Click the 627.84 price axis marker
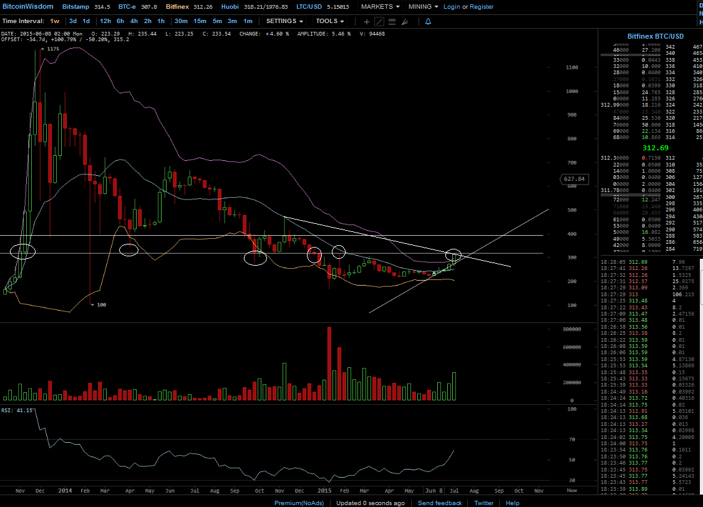This screenshot has width=703, height=507. pos(575,179)
